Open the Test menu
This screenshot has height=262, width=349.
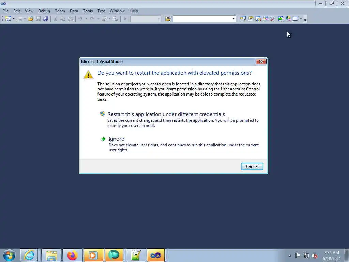101,11
